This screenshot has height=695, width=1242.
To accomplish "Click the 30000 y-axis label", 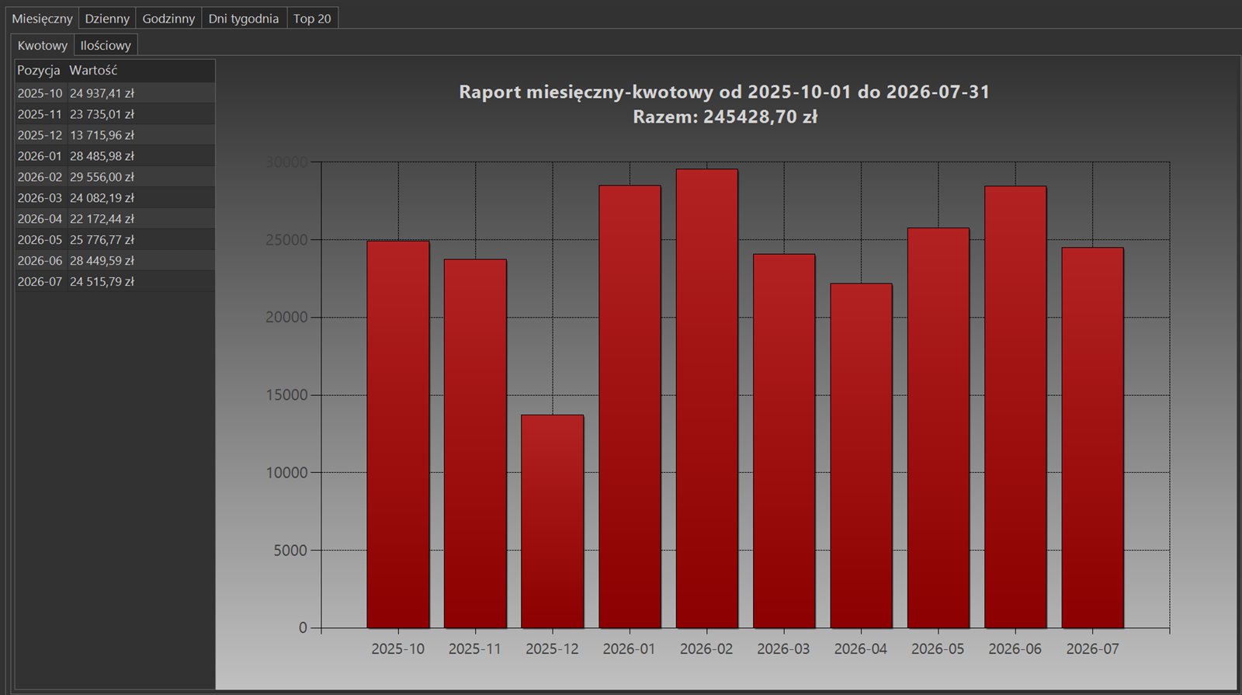I will point(286,162).
